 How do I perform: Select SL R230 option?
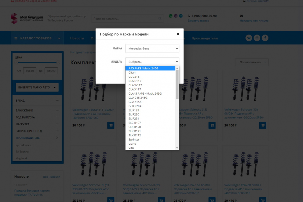pyautogui.click(x=150, y=114)
